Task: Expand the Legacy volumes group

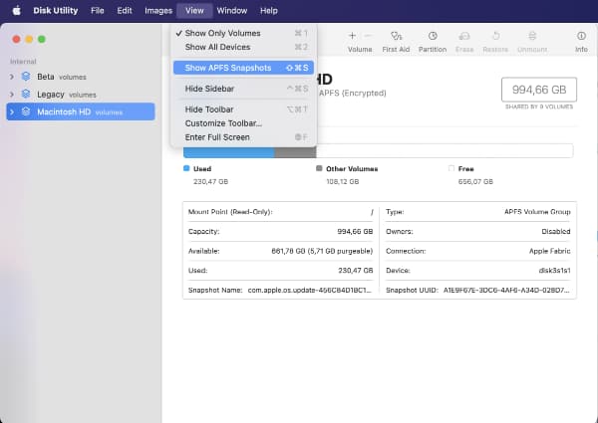Action: tap(12, 94)
